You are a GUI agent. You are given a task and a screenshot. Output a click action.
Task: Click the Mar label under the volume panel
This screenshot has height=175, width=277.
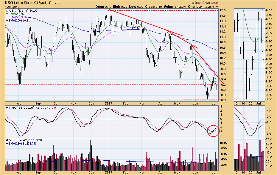(141, 172)
